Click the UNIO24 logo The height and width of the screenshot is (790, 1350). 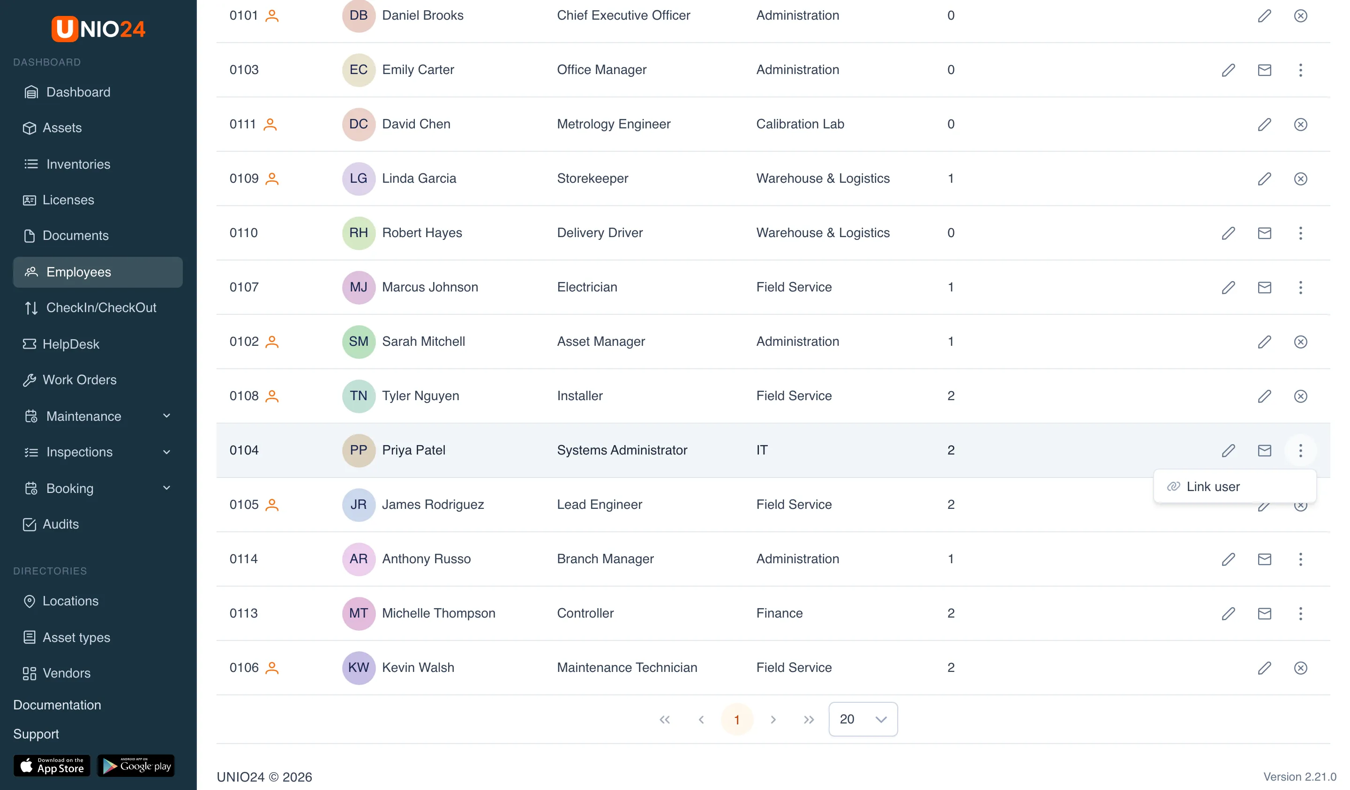98,29
